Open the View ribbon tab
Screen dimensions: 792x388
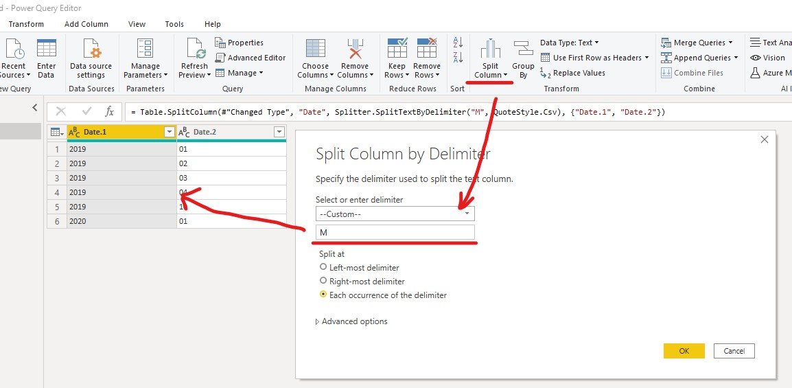[x=137, y=24]
